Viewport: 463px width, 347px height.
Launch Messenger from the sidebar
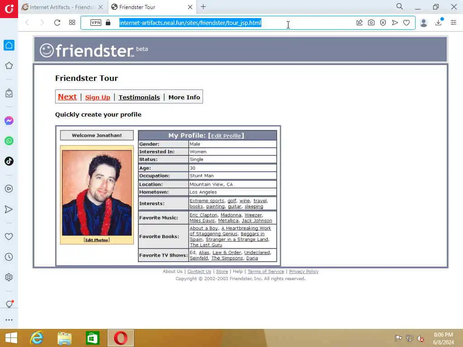9,121
